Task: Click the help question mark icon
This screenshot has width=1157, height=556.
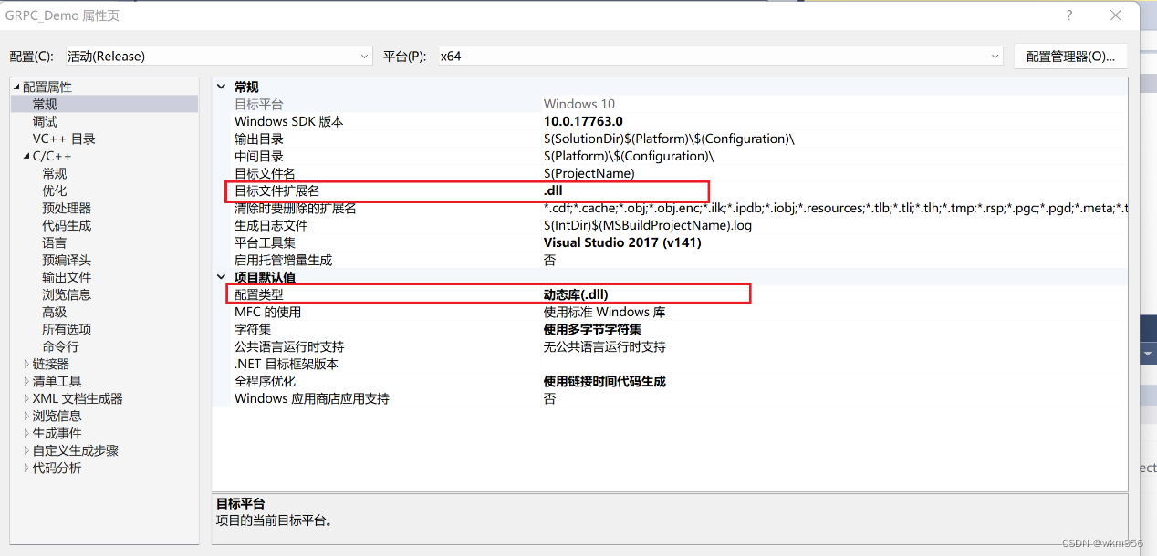Action: click(1068, 15)
